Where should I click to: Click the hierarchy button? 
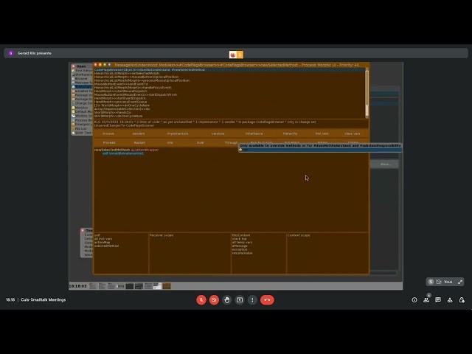pyautogui.click(x=290, y=133)
